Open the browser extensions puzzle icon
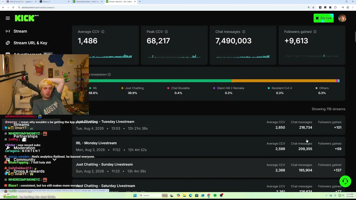Screen dimensions: 356x200 click(335, 7)
